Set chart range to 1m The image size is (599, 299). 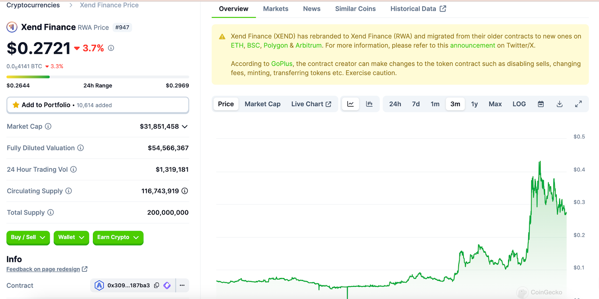click(435, 104)
